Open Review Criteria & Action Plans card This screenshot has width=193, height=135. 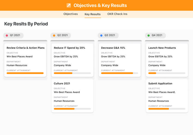click(25, 48)
